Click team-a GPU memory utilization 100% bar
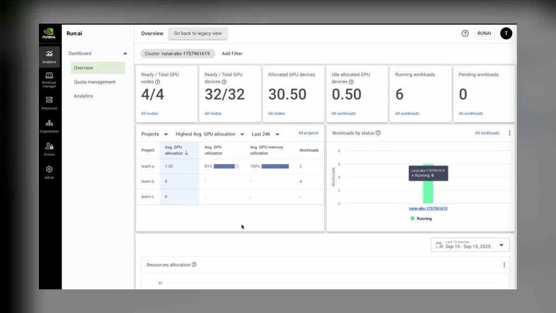This screenshot has height=313, width=556. tap(275, 166)
